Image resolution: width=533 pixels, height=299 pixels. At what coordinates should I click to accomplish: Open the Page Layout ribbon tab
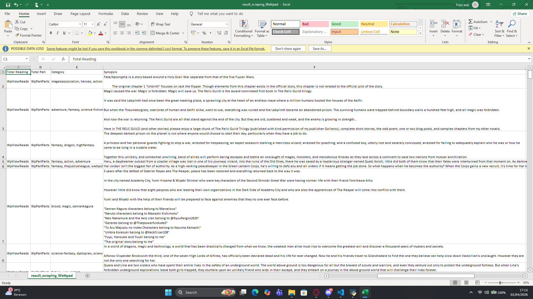pyautogui.click(x=80, y=14)
